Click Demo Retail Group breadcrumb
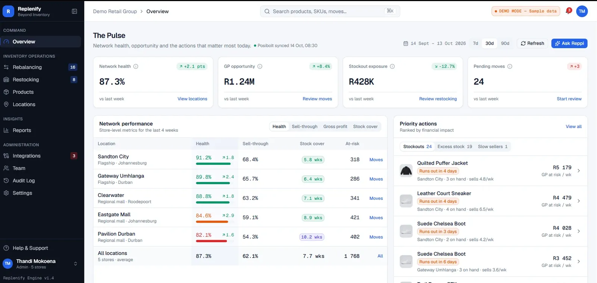Viewport: 597px width, 283px height. 115,12
